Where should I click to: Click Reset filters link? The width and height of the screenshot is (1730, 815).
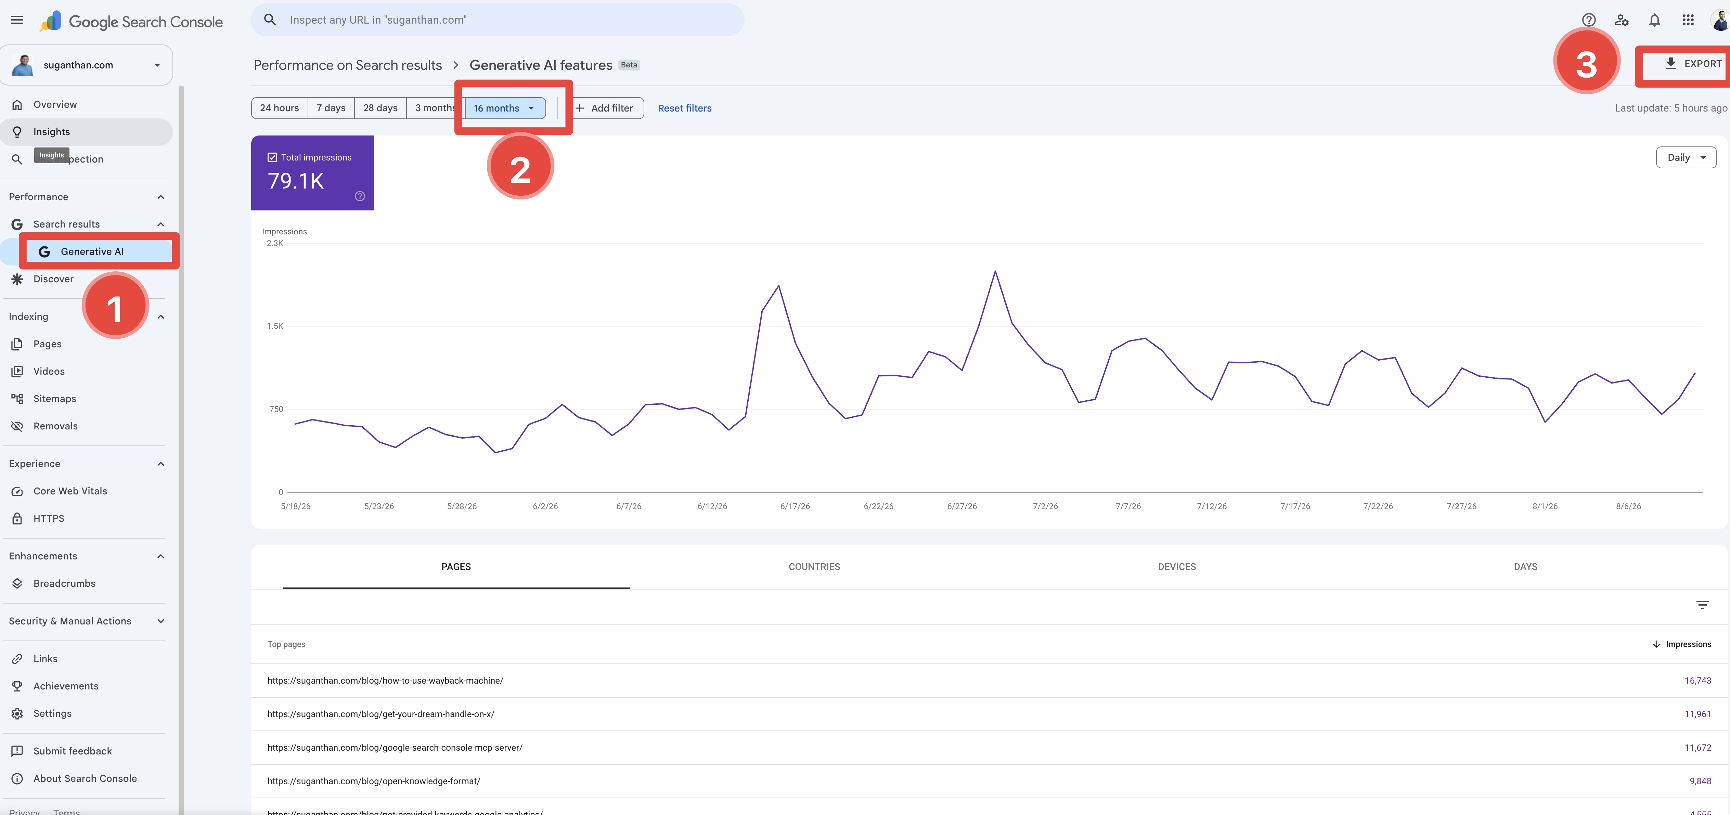pyautogui.click(x=684, y=108)
